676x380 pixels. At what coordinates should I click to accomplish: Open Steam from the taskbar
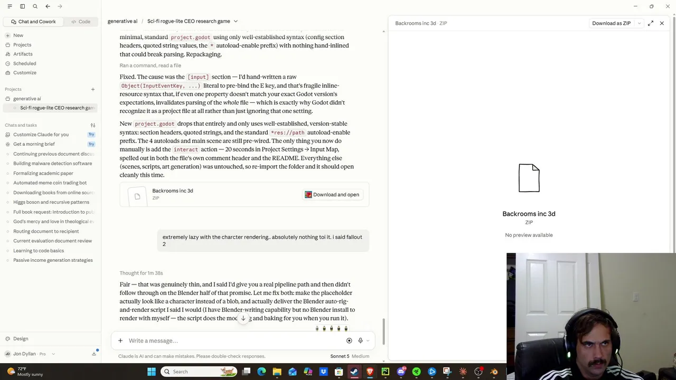(x=354, y=372)
